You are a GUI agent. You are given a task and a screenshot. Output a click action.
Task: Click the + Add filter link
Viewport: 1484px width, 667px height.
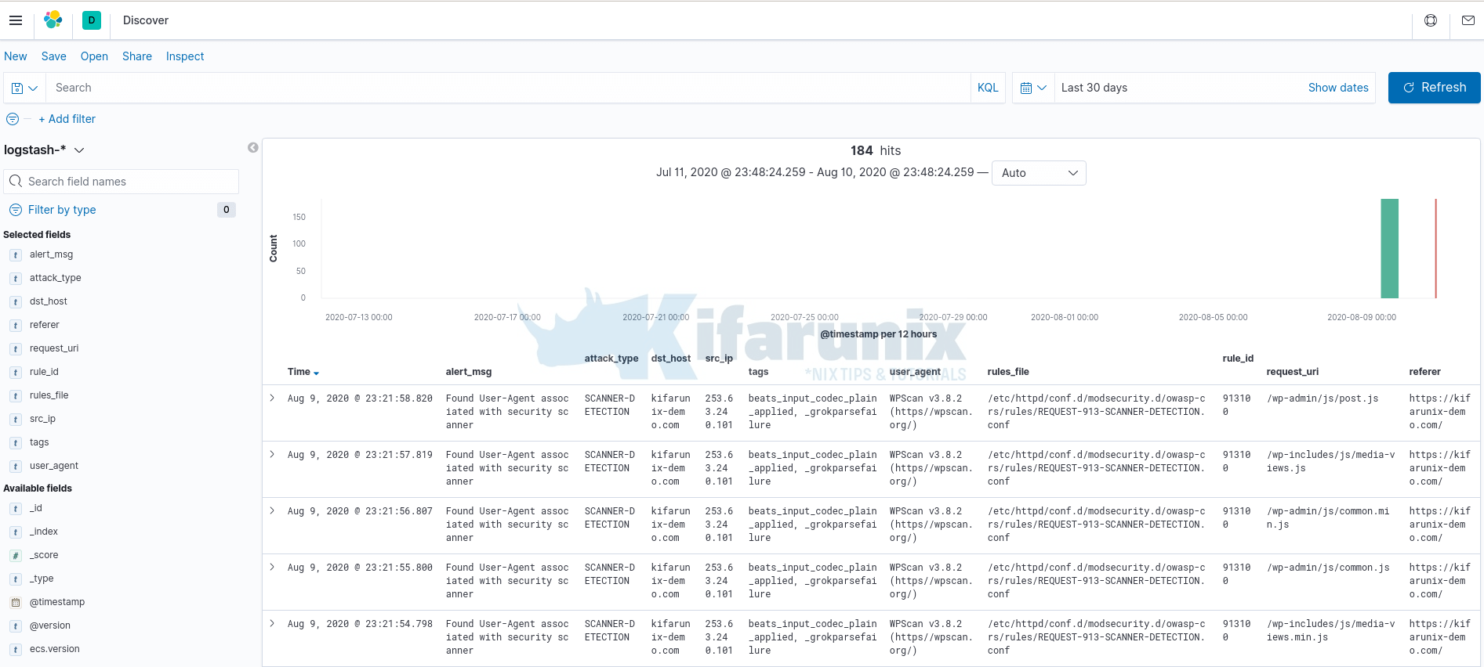[x=67, y=119]
